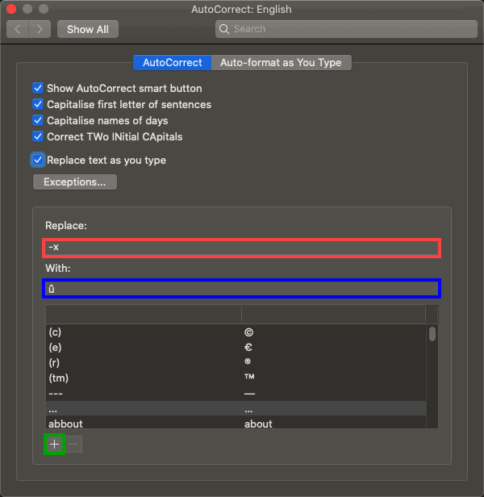Close the AutoCorrect window
Image resolution: width=484 pixels, height=497 pixels.
[11, 9]
